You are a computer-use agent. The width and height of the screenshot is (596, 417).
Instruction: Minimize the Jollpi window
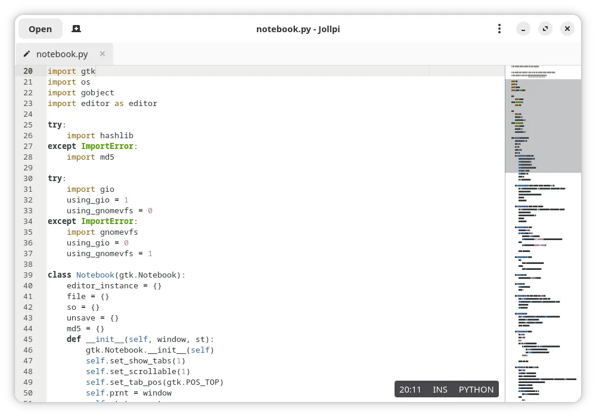523,29
